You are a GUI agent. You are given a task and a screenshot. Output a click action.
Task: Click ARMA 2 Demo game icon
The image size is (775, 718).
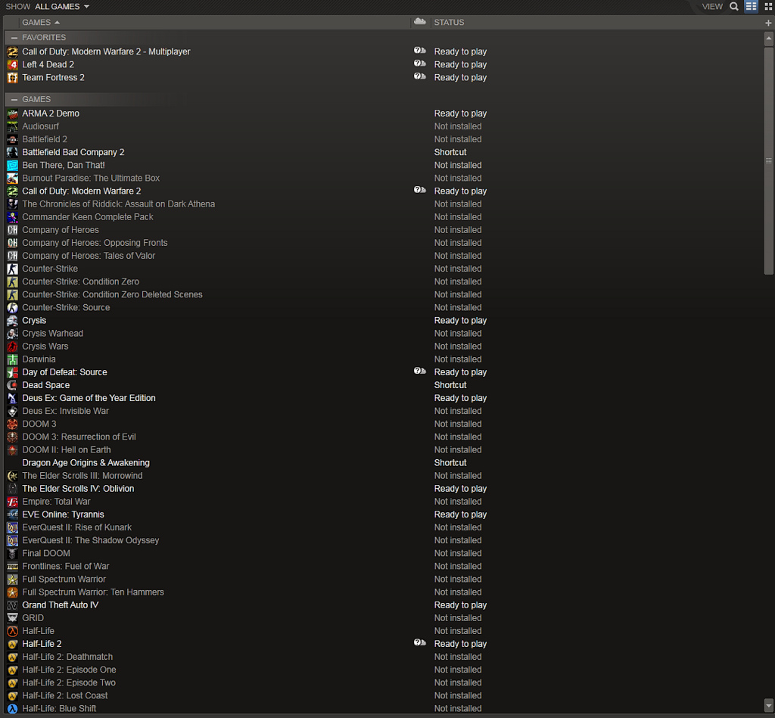(12, 113)
